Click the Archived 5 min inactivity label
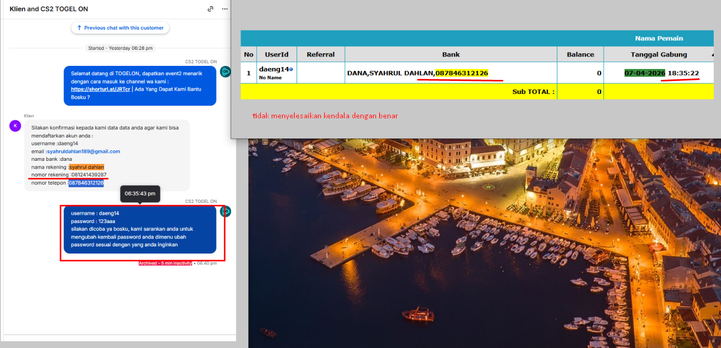The width and height of the screenshot is (721, 348). (165, 263)
